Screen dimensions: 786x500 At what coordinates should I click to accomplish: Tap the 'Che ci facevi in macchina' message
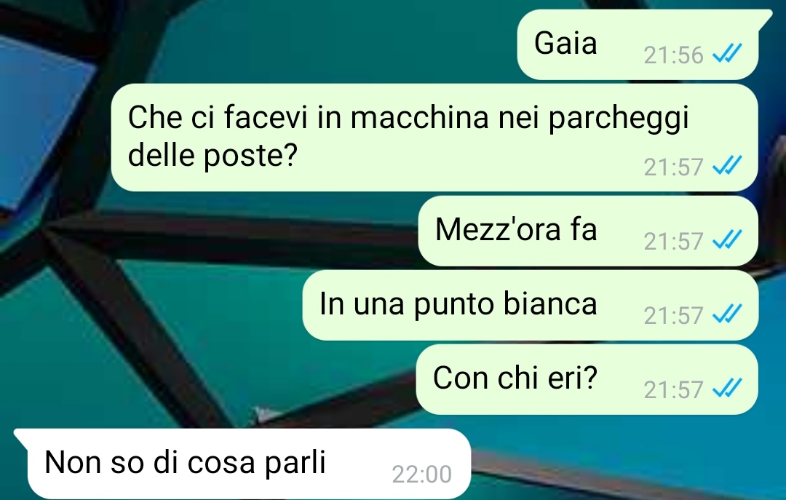[434, 138]
